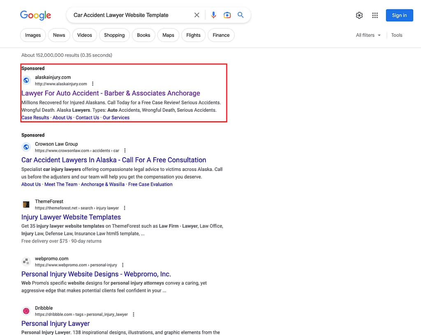Click the About 152,000,000 results text
The height and width of the screenshot is (335, 421).
[67, 55]
